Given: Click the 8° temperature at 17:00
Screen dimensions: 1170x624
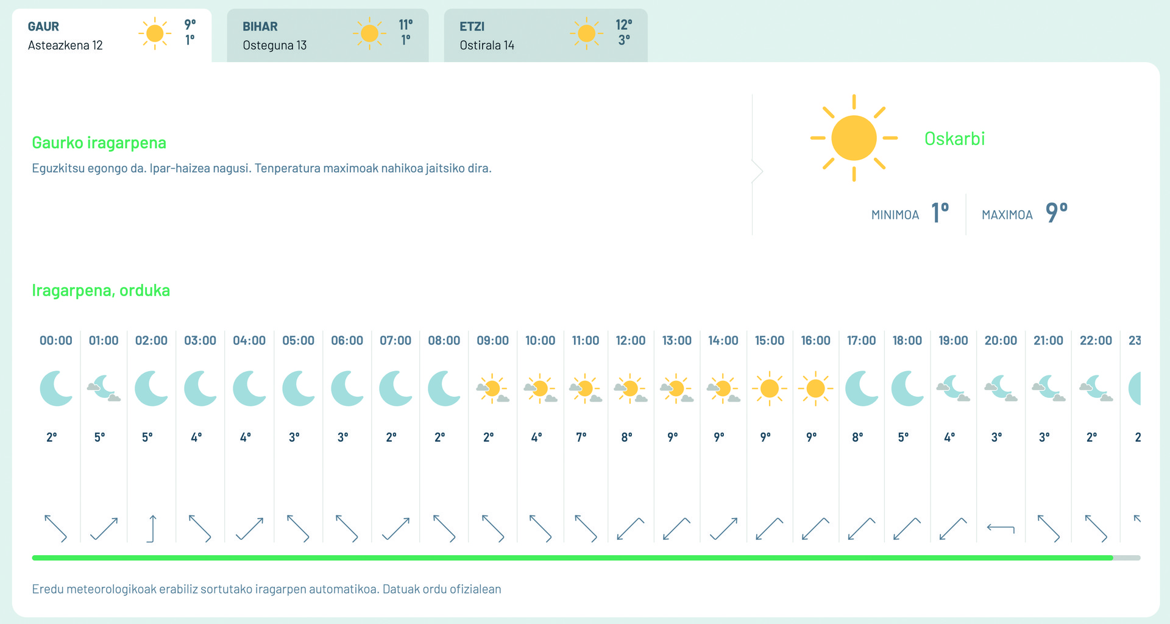Looking at the screenshot, I should 857,437.
